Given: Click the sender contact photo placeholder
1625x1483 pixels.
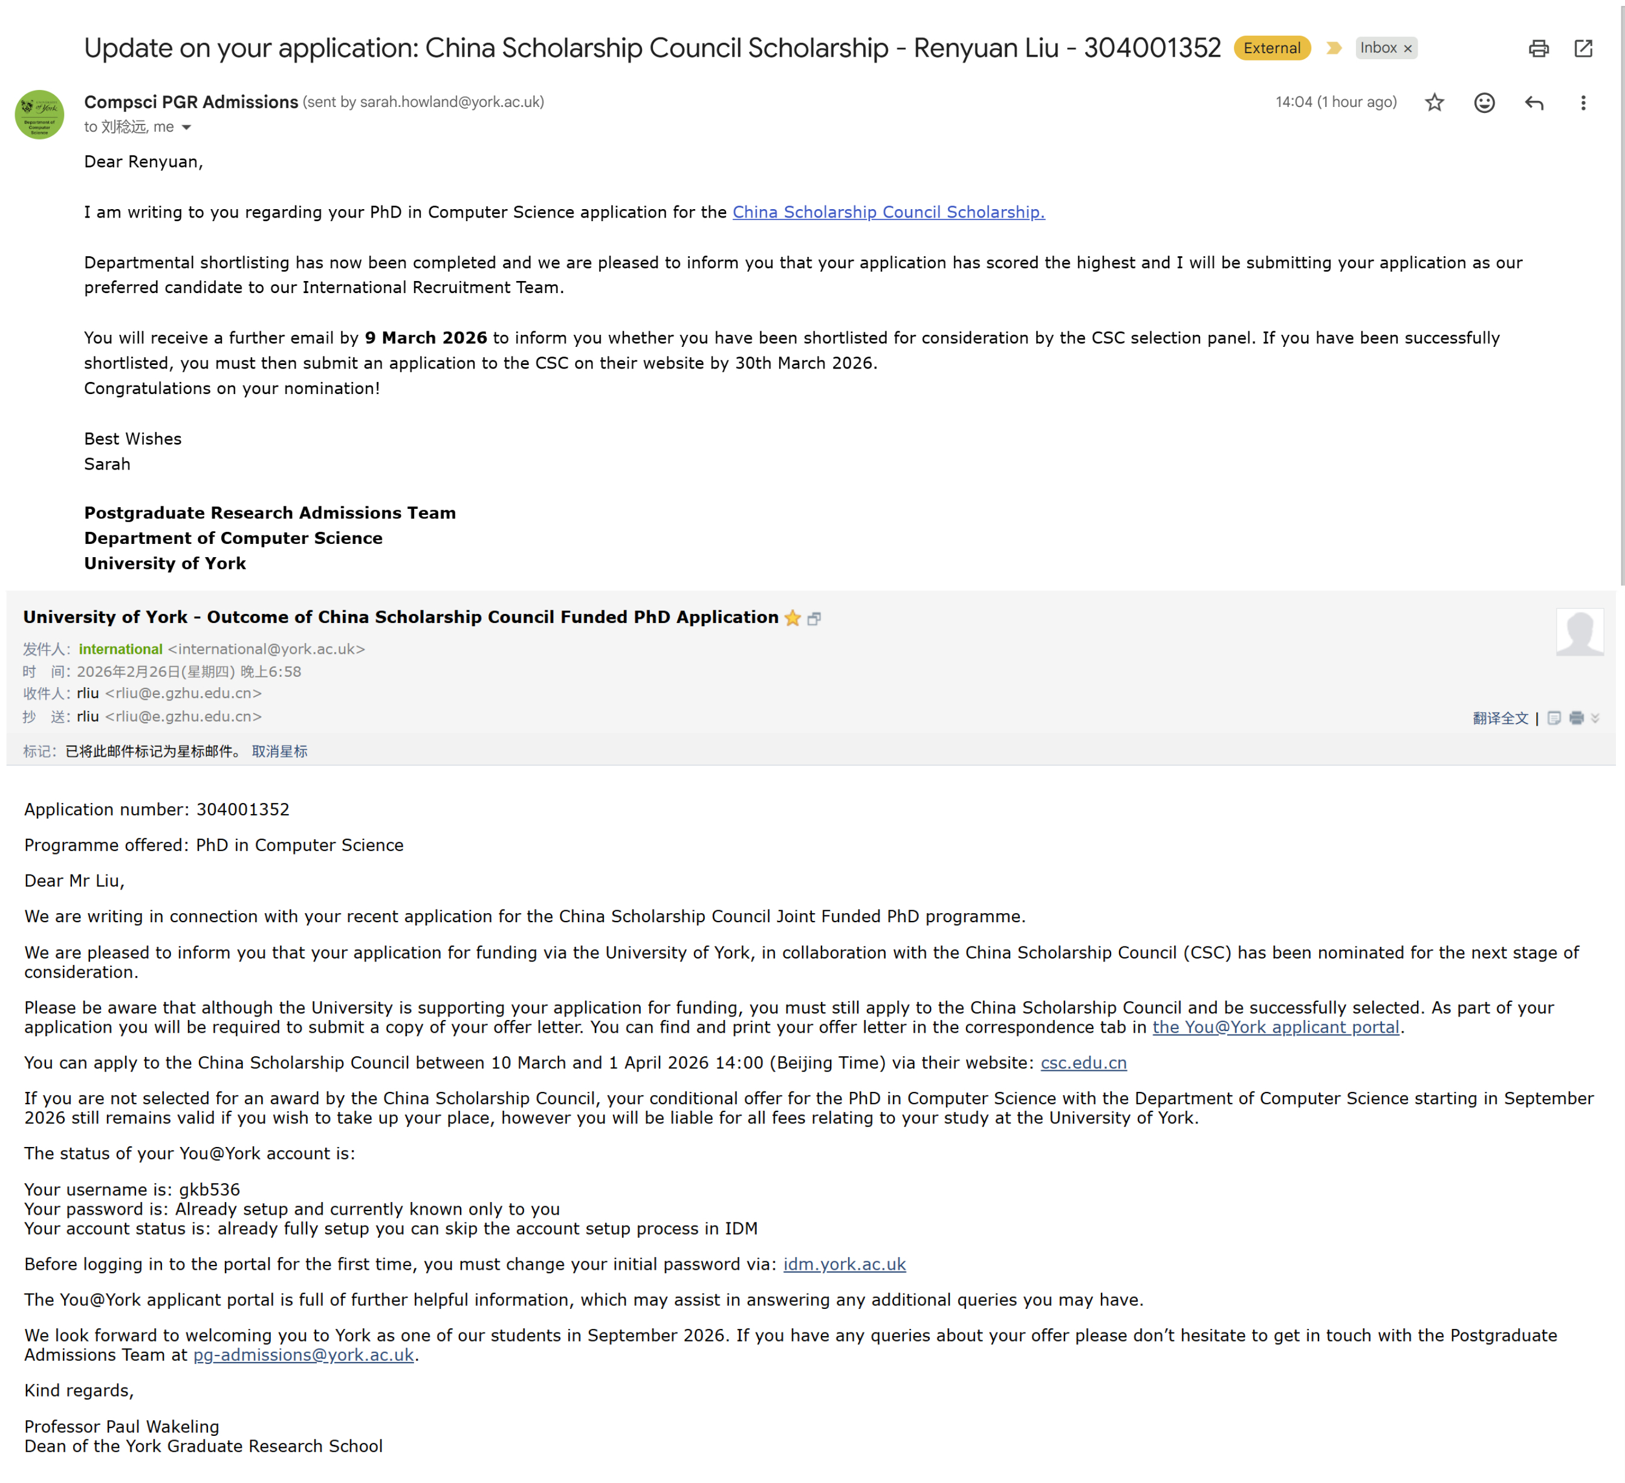Looking at the screenshot, I should coord(1579,632).
